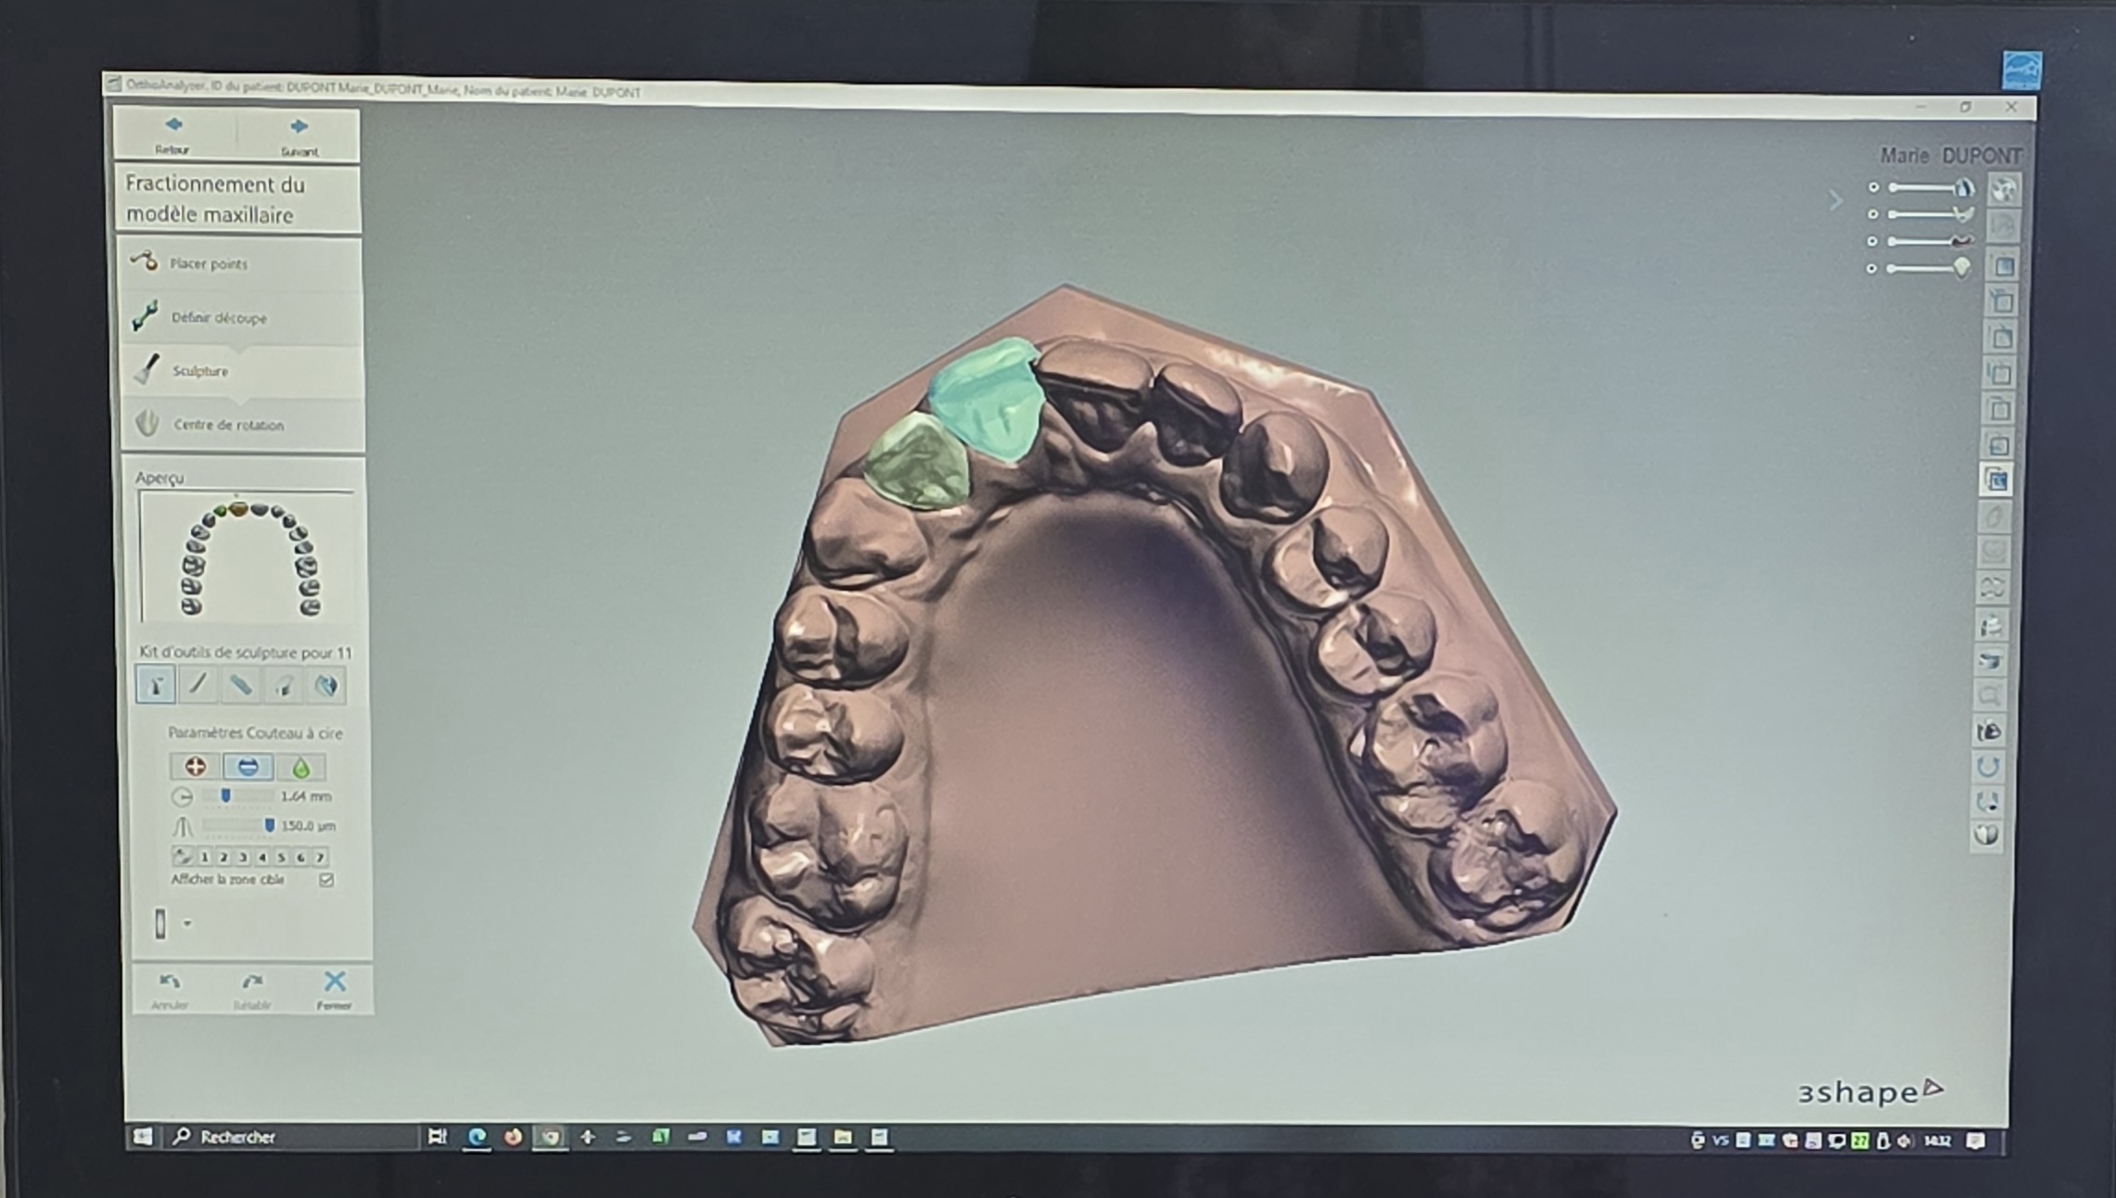Adjust the fourth transparency slider
Screen dimensions: 2116x1198
1930,268
